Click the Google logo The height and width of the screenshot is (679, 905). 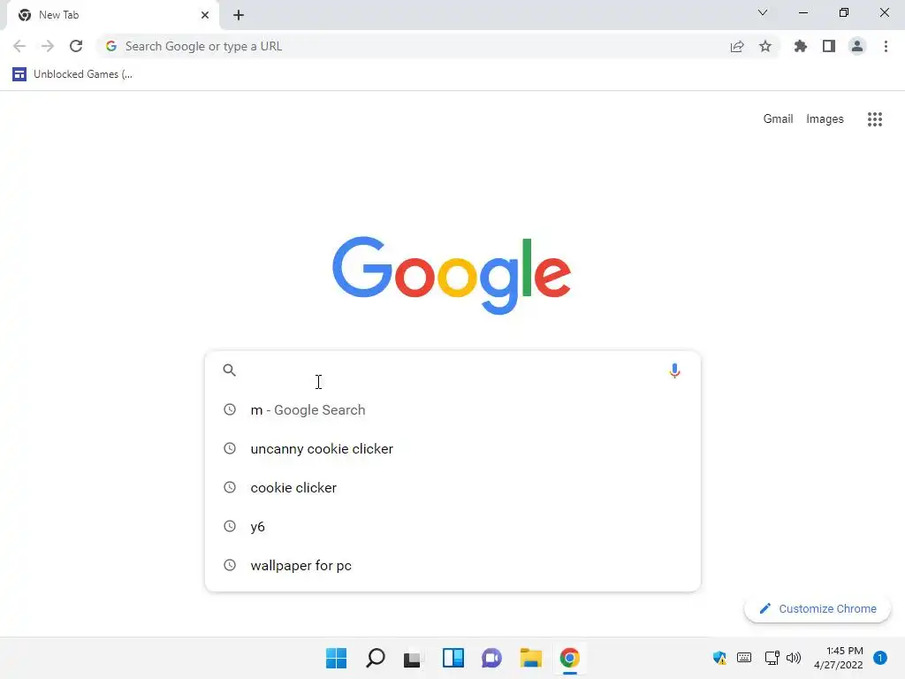[x=452, y=276]
